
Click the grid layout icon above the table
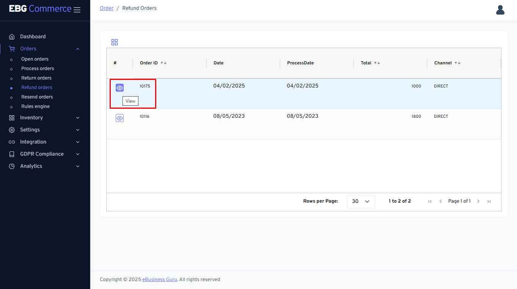tap(115, 42)
